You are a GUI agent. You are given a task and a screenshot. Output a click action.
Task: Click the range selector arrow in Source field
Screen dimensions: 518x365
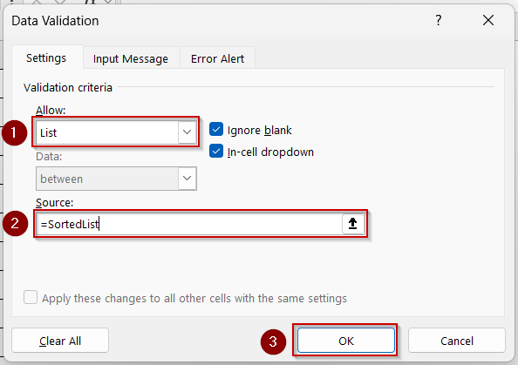[x=352, y=224]
